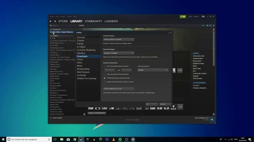Viewport: 254px width, 142px height.
Task: Toggle Allow downloads during gameplay checkbox
Action: click(105, 74)
